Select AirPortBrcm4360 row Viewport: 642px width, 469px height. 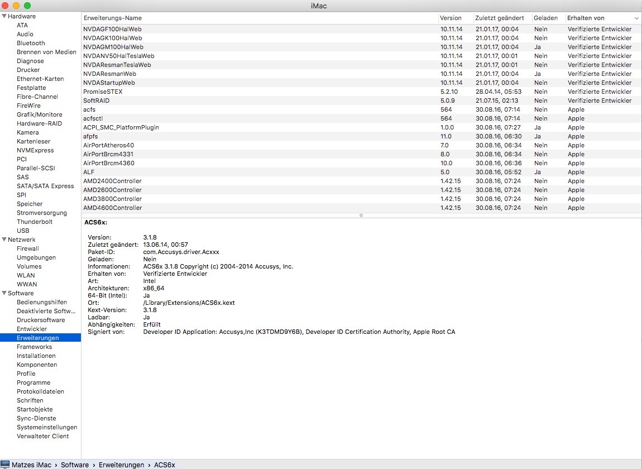(362, 163)
